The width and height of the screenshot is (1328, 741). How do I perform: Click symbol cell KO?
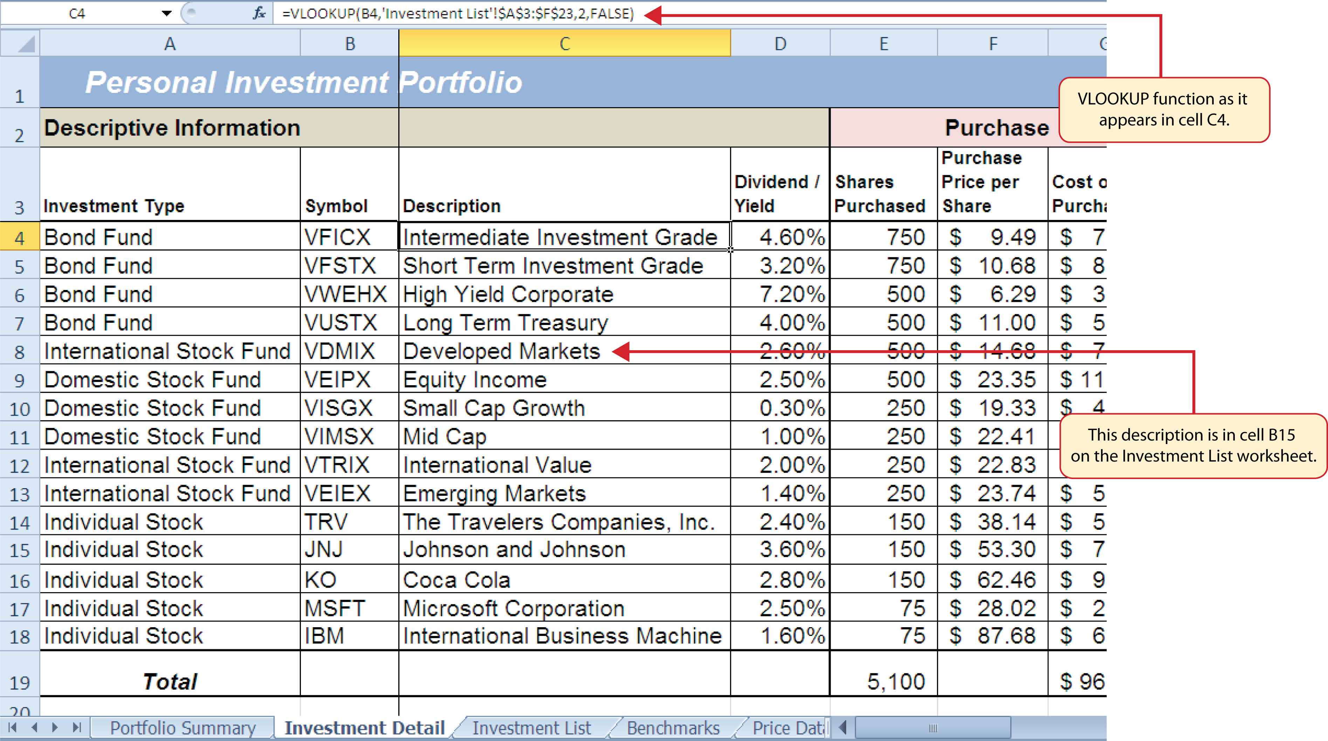click(350, 579)
